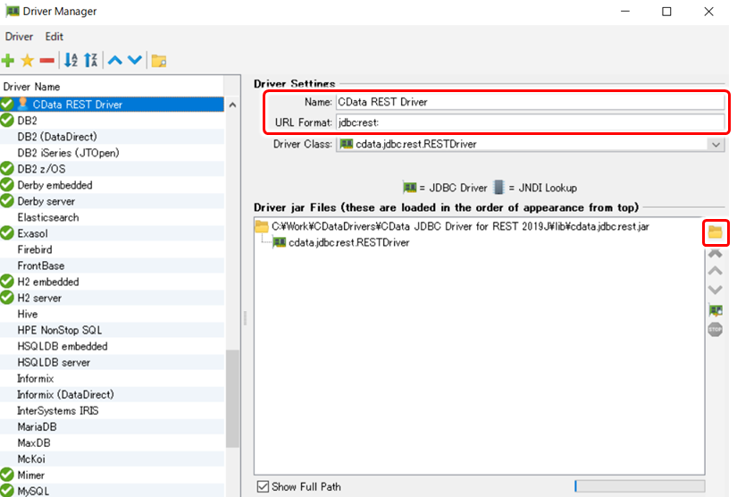Open the Driver menu

(x=19, y=37)
